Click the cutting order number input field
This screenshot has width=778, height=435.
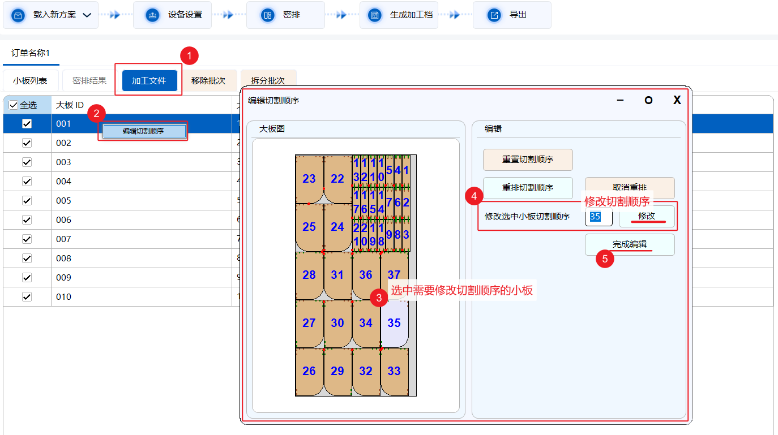pyautogui.click(x=598, y=217)
